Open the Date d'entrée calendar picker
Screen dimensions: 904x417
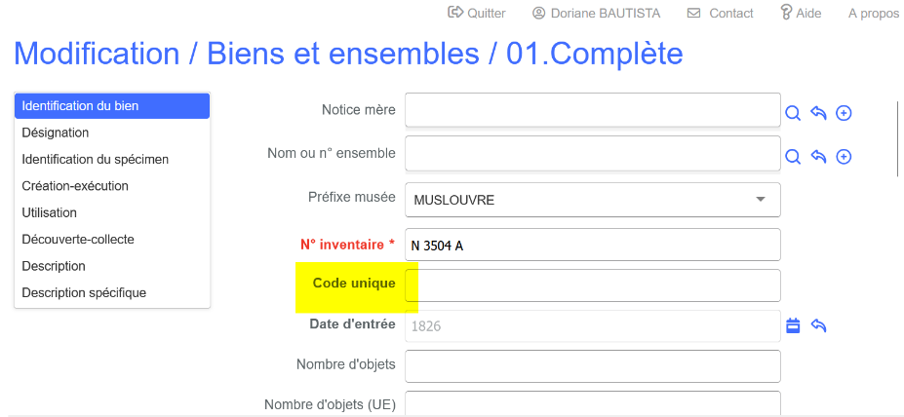[793, 325]
